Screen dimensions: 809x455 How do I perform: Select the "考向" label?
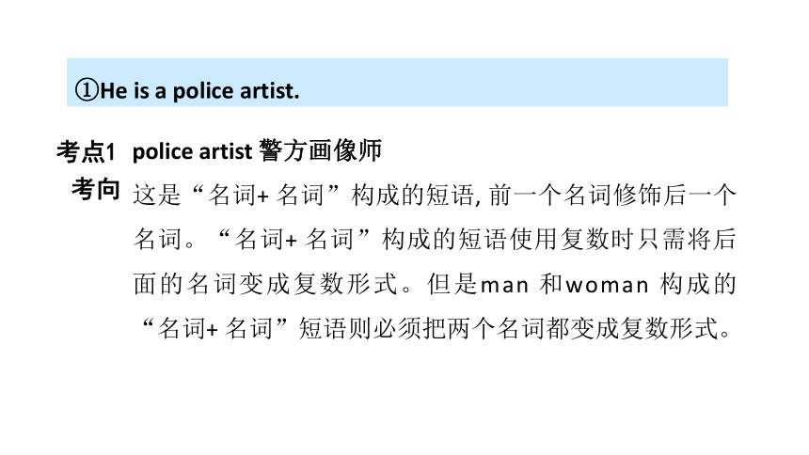pyautogui.click(x=96, y=190)
